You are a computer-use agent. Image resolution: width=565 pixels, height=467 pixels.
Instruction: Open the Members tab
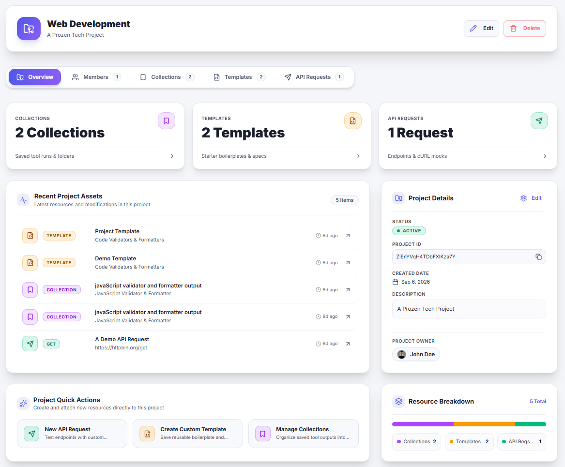96,77
